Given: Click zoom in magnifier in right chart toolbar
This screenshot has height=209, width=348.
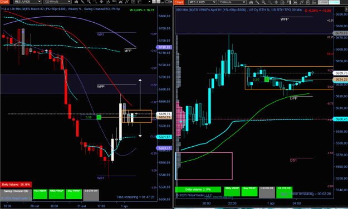Looking at the screenshot, I should [x=264, y=2].
